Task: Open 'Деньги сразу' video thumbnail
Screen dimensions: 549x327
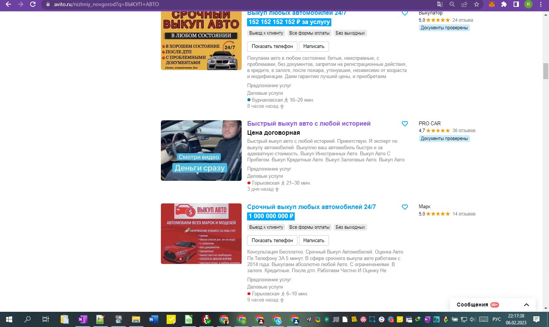Action: pos(201,150)
